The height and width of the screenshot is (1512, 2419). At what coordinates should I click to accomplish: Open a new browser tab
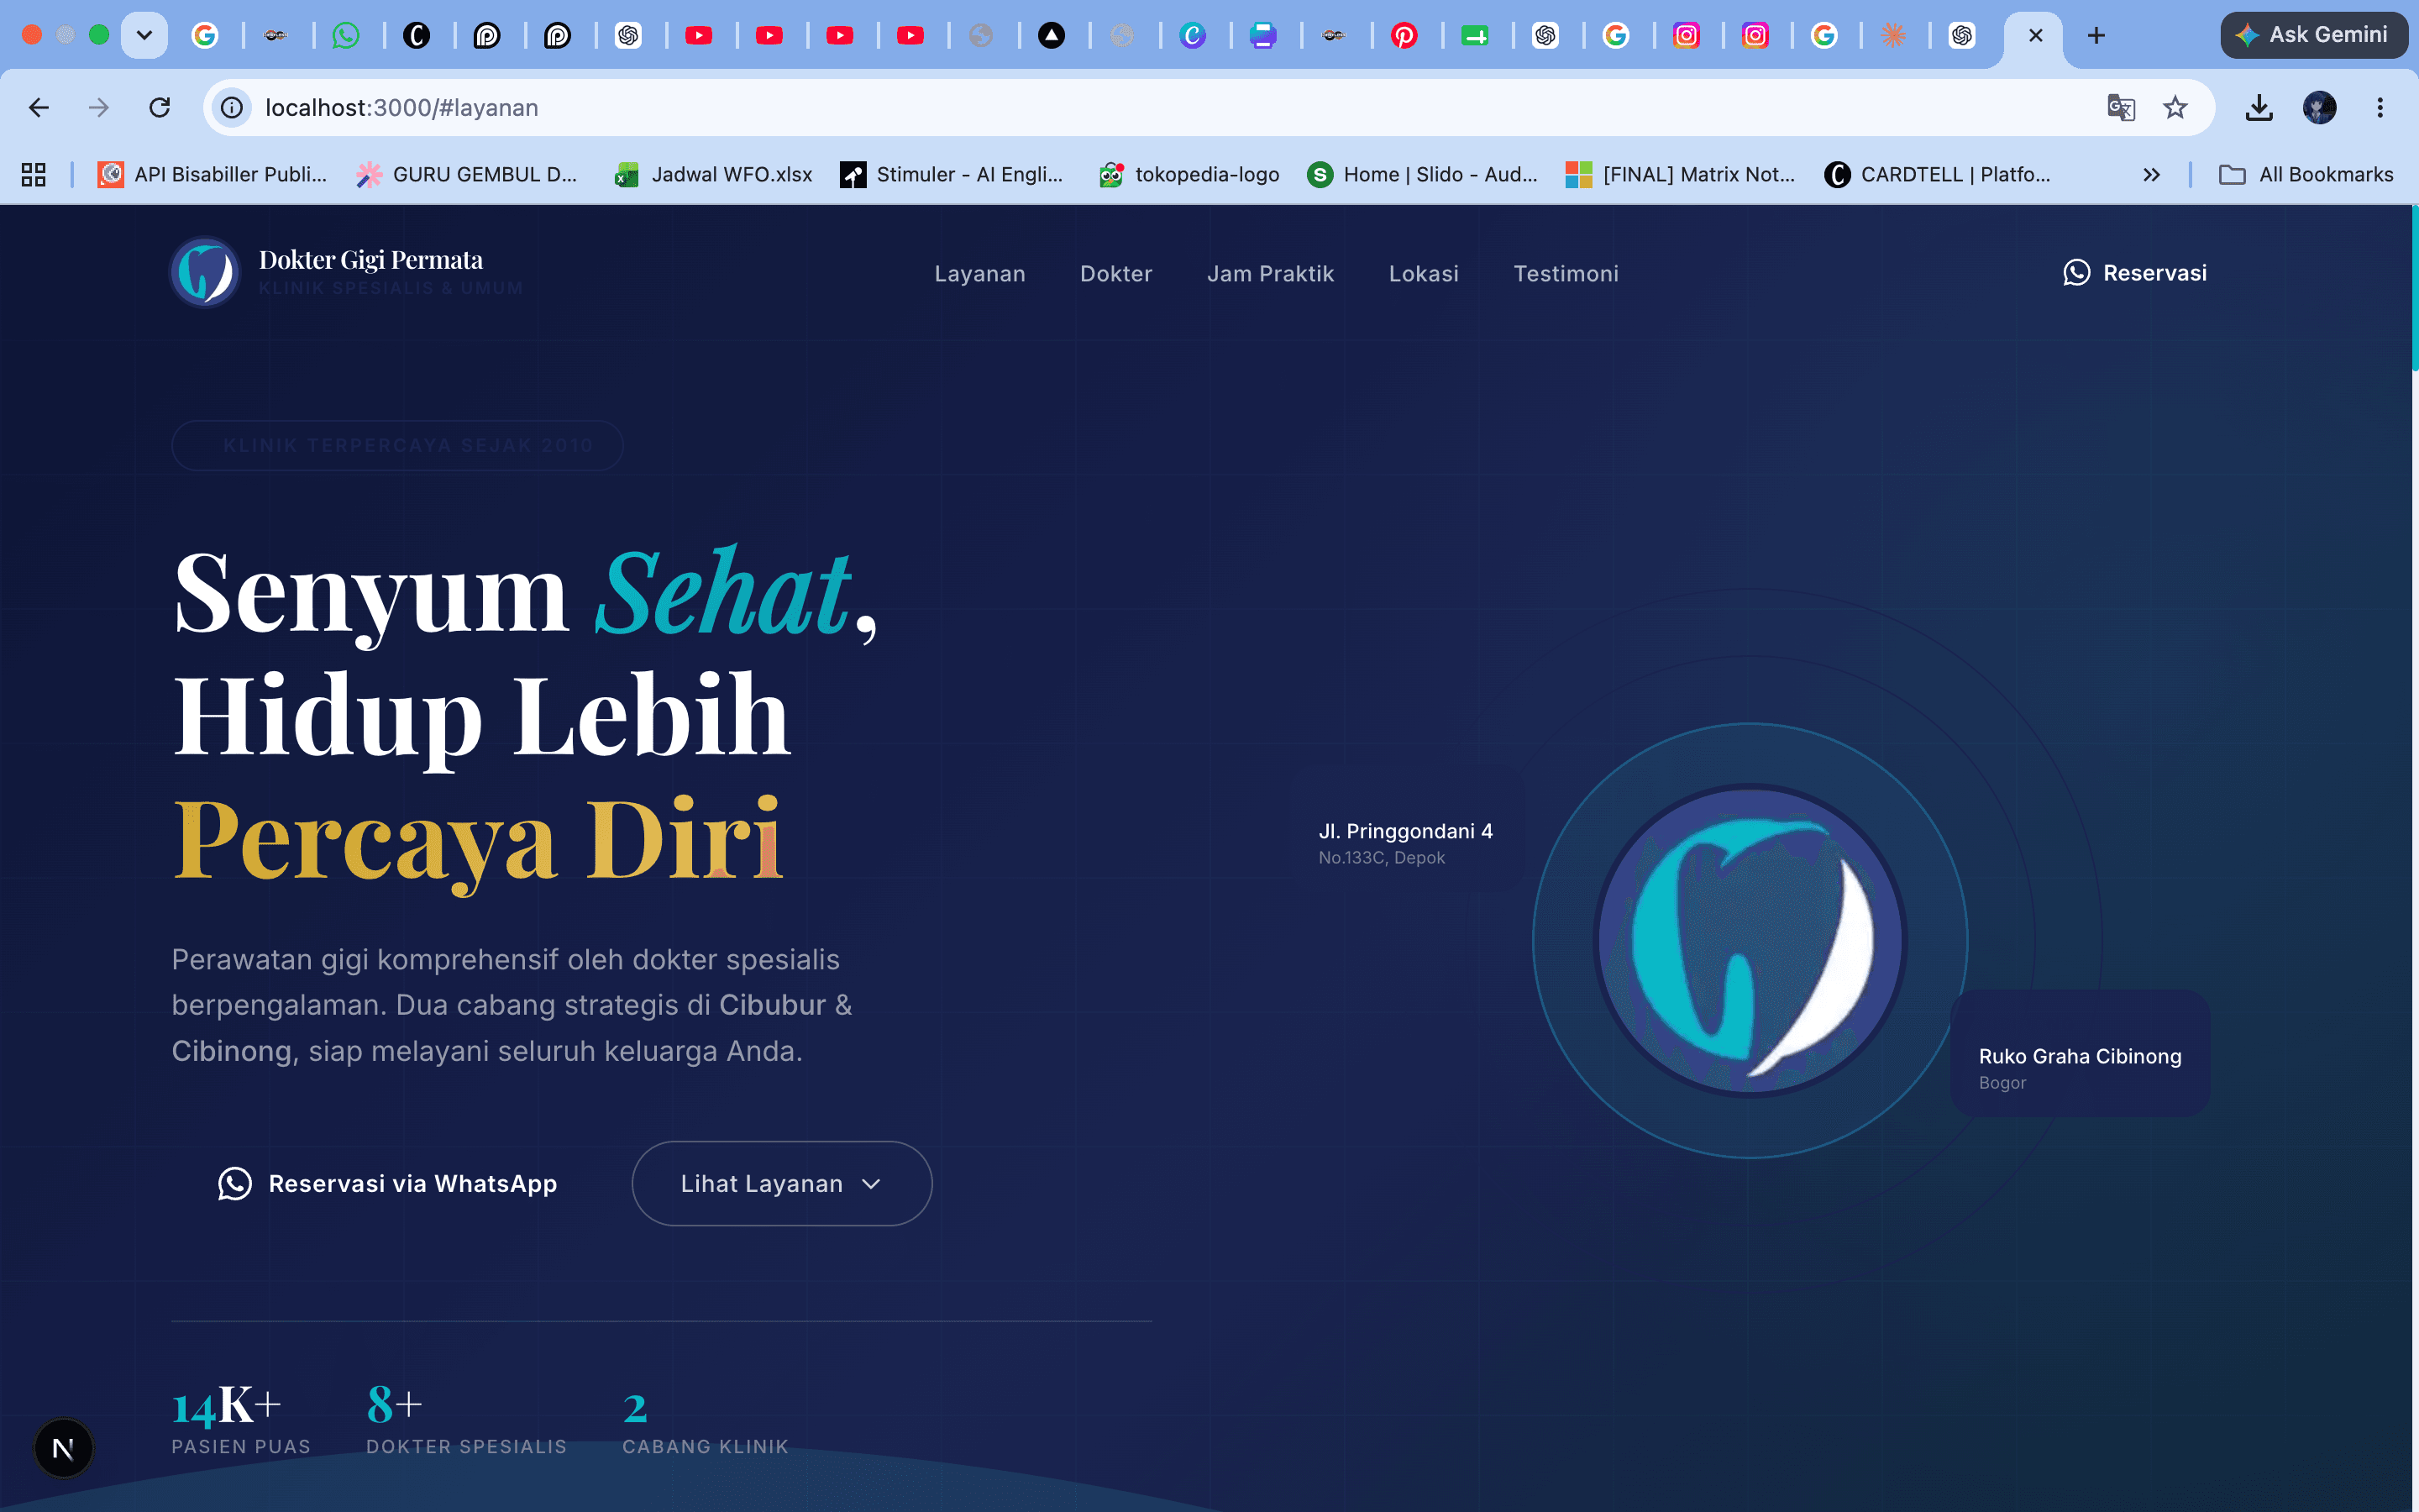coord(2096,35)
